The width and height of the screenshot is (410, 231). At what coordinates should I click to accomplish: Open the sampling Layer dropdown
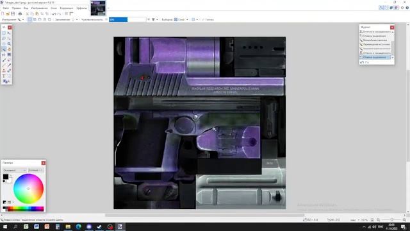181,19
